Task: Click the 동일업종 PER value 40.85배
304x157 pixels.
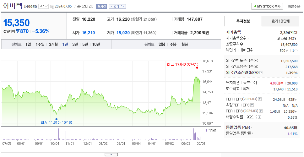Action: pyautogui.click(x=290, y=128)
